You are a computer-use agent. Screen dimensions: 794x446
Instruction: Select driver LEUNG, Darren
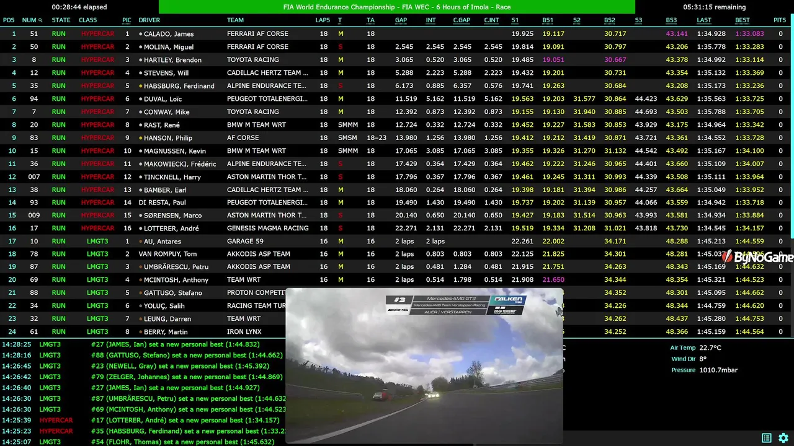point(167,319)
